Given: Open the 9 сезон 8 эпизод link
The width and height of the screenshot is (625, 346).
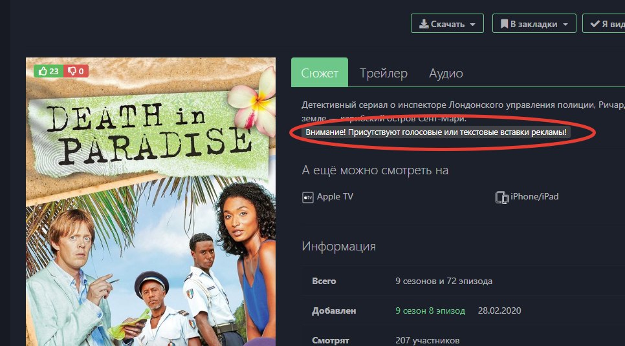Looking at the screenshot, I should click(x=430, y=310).
